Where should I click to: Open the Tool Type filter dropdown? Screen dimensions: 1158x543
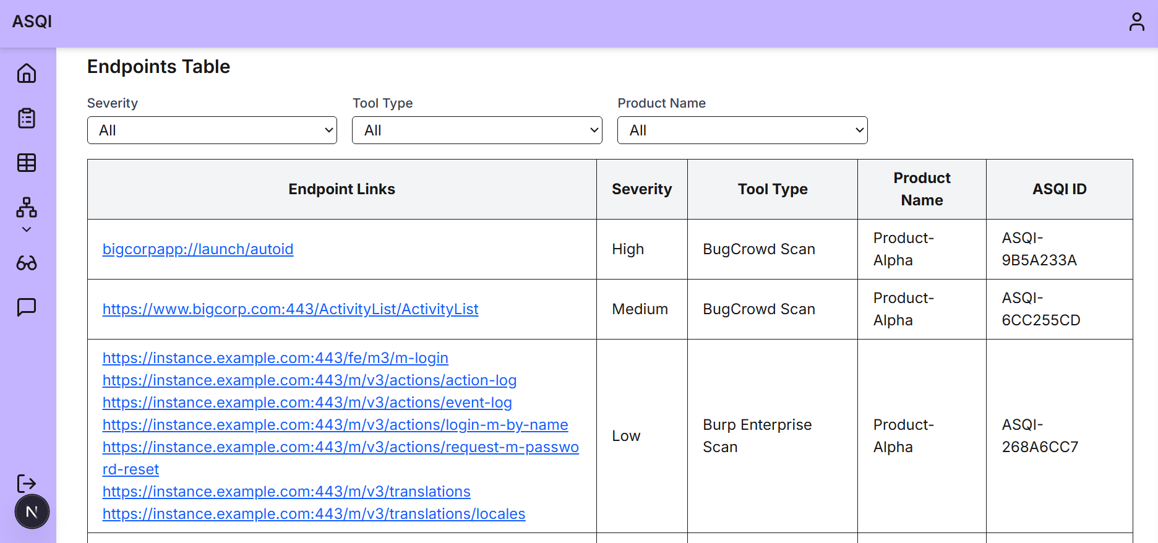coord(476,130)
